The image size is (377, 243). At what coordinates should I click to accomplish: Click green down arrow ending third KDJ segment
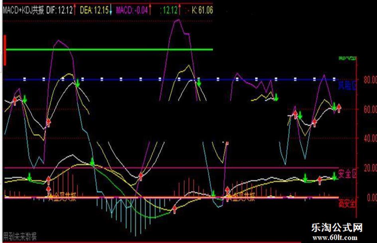point(276,97)
